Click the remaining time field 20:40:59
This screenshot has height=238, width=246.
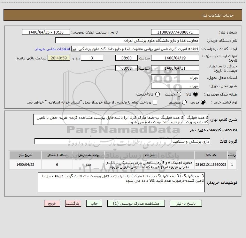[59, 58]
